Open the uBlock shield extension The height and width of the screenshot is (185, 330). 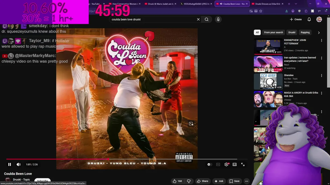click(x=299, y=11)
